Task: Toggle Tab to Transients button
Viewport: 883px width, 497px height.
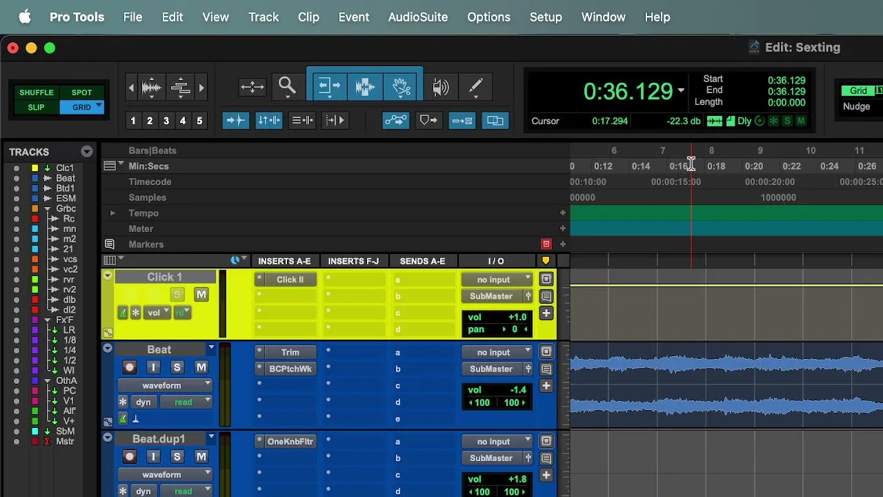Action: click(235, 121)
